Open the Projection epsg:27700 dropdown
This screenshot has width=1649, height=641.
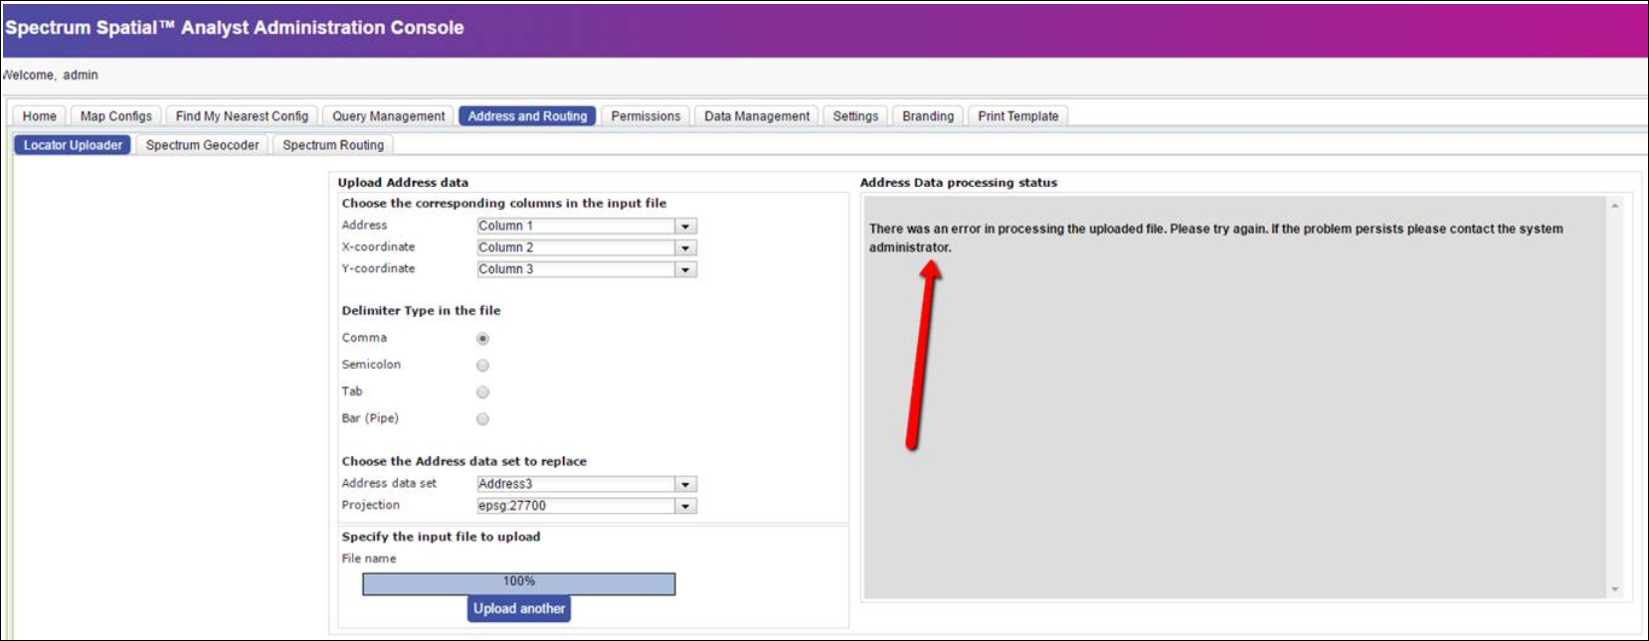pos(685,507)
